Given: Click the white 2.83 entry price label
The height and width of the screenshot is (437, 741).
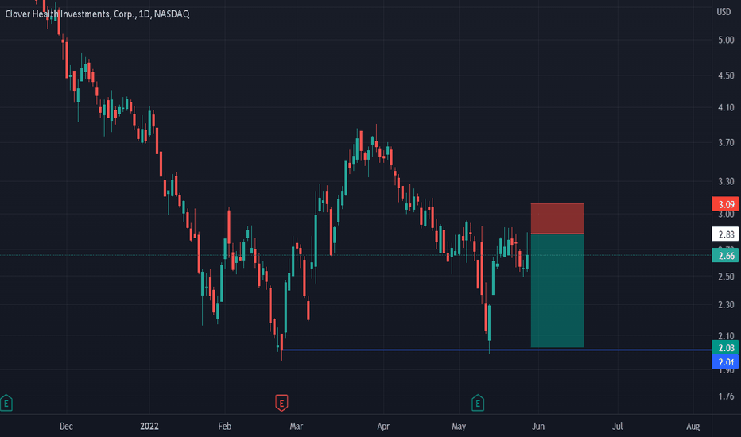Looking at the screenshot, I should pyautogui.click(x=725, y=234).
